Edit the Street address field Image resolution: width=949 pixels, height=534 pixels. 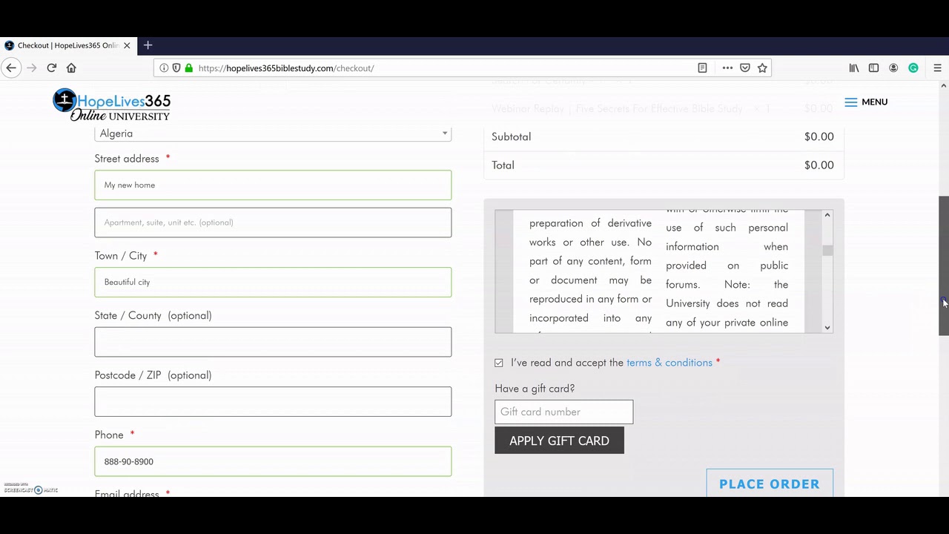[273, 185]
